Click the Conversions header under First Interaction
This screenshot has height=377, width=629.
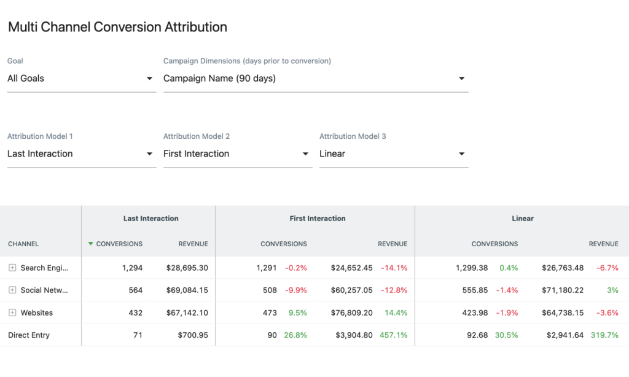tap(284, 244)
